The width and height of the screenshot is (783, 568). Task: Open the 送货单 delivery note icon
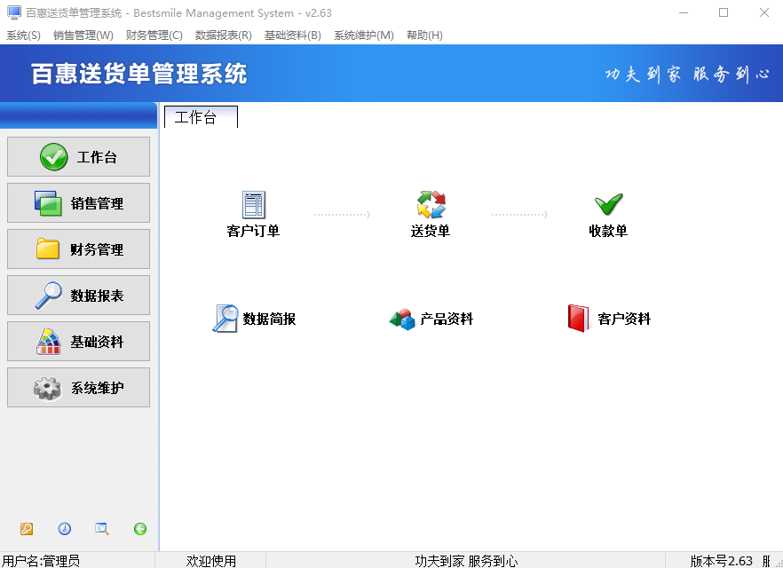[431, 206]
